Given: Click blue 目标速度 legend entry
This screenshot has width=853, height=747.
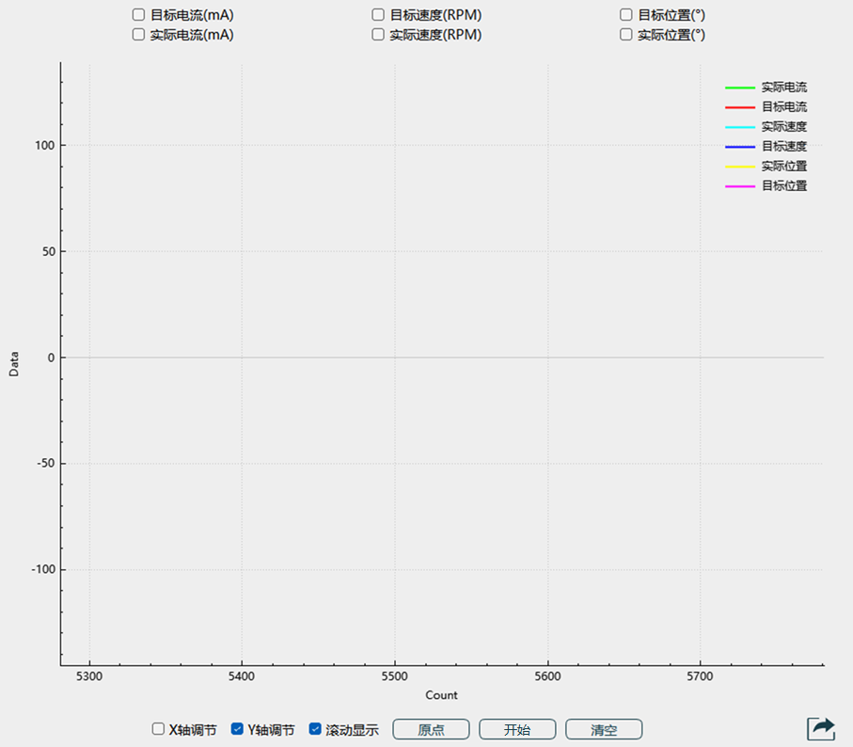Looking at the screenshot, I should tap(766, 147).
